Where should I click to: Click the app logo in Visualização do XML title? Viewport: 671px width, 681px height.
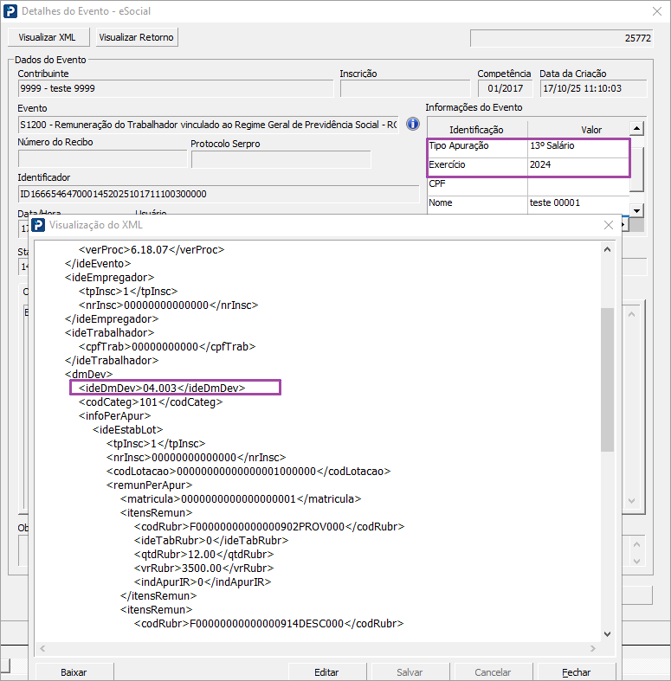pyautogui.click(x=38, y=225)
